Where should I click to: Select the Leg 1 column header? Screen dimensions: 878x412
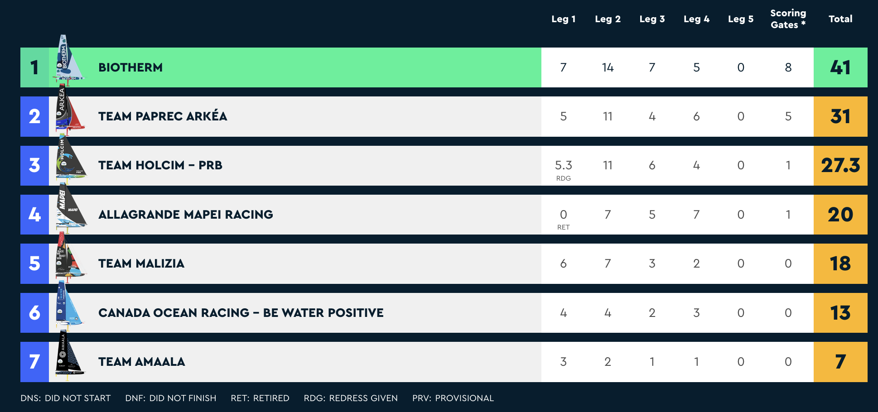(563, 19)
